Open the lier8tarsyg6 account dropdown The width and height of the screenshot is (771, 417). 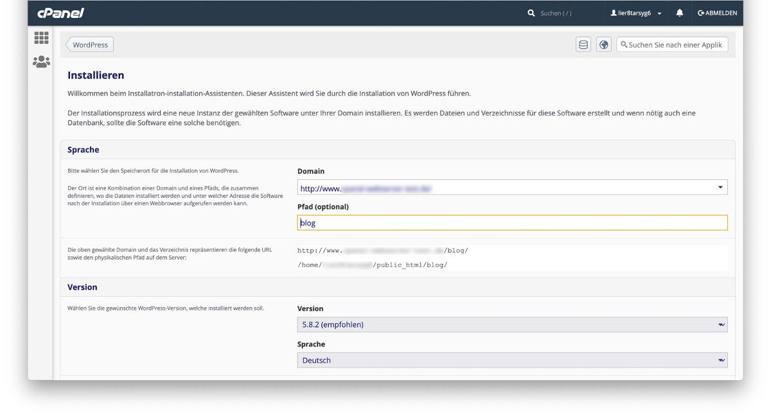(636, 13)
